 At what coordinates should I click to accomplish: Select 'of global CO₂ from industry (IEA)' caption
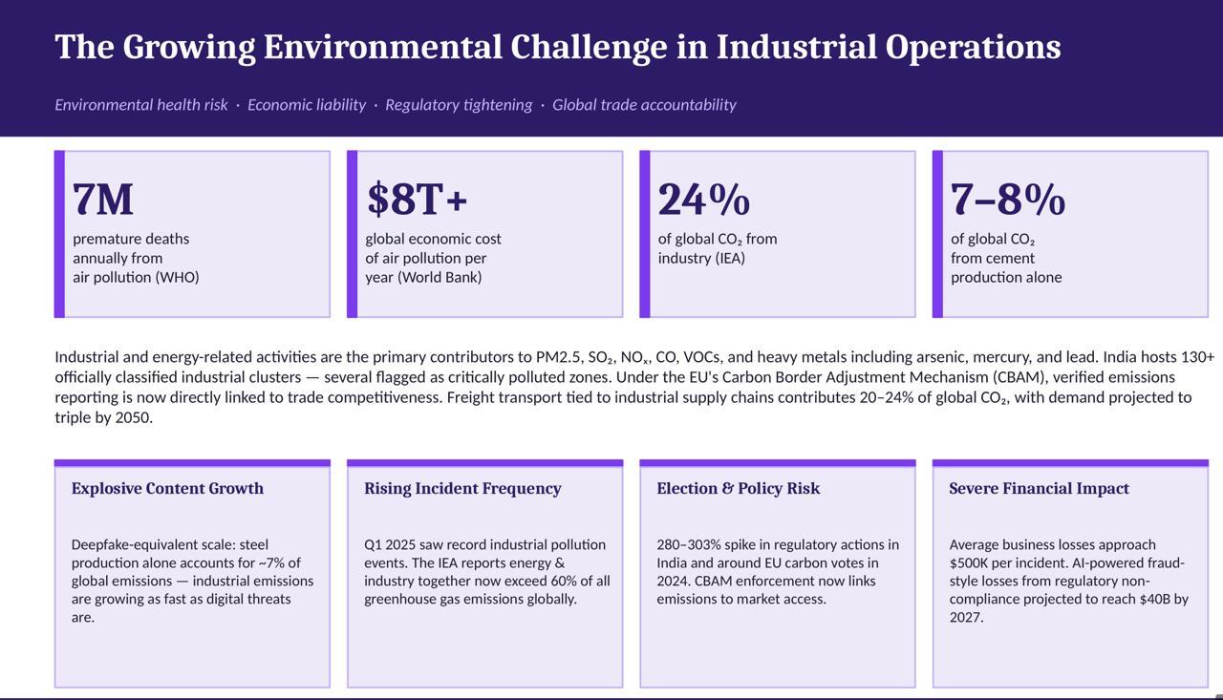pyautogui.click(x=717, y=248)
